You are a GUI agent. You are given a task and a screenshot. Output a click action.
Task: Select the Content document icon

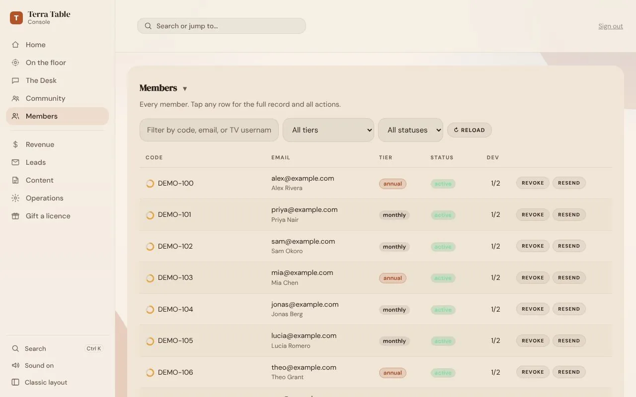[16, 180]
